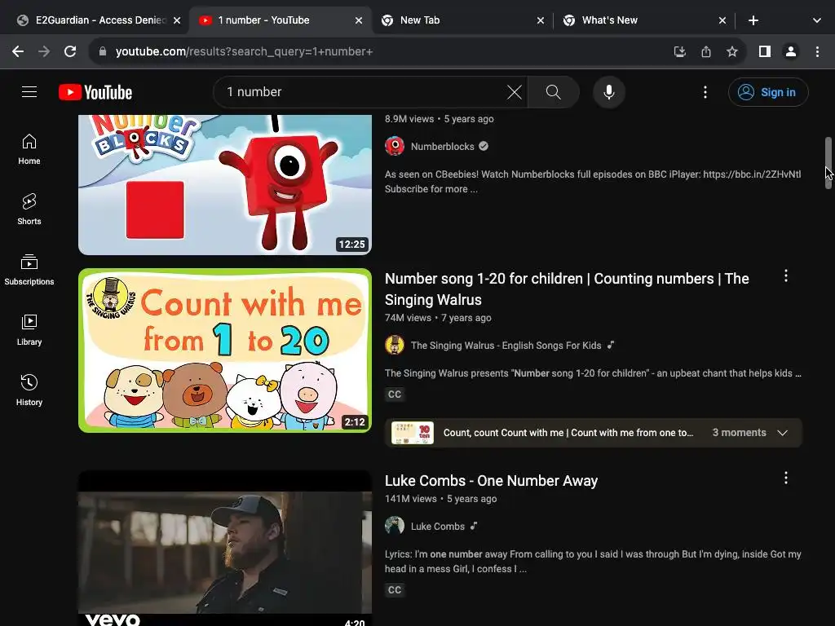Click the browser forward arrow
The width and height of the screenshot is (835, 626).
coord(44,51)
